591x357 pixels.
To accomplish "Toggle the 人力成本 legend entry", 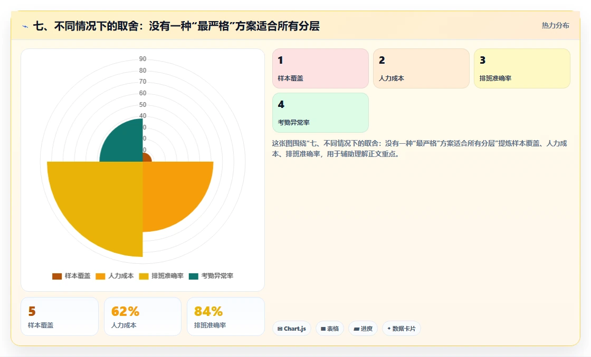I will [x=115, y=276].
